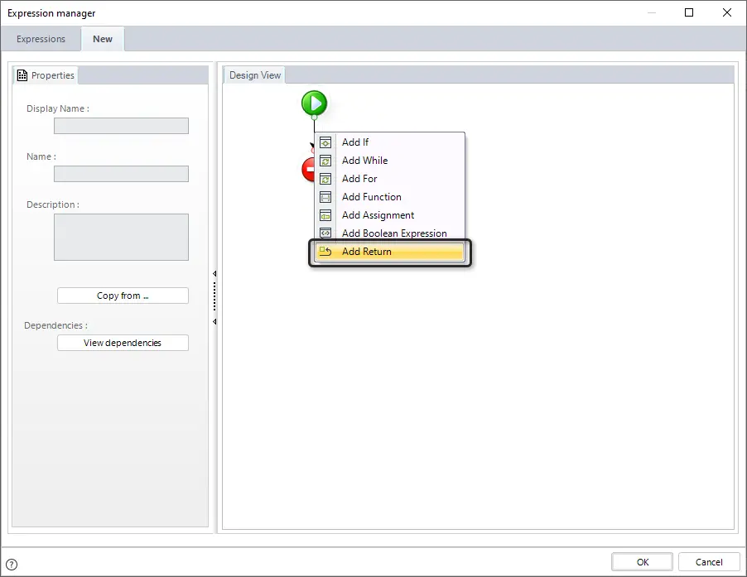Image resolution: width=747 pixels, height=577 pixels.
Task: Select Add For in the context menu
Action: (x=389, y=179)
